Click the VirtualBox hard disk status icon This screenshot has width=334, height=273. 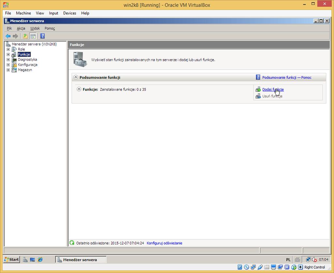[240, 267]
